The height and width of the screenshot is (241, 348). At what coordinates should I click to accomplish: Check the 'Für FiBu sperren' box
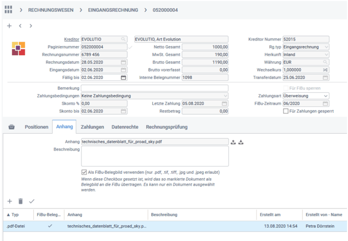286,88
